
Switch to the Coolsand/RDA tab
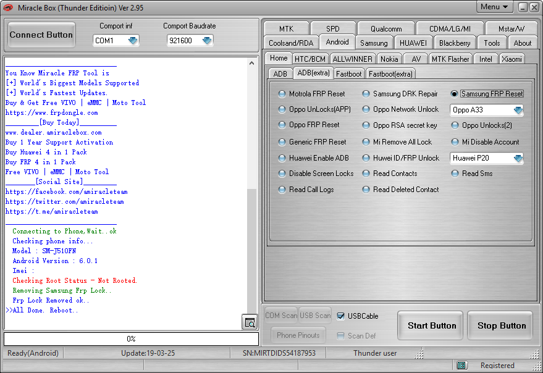point(291,43)
